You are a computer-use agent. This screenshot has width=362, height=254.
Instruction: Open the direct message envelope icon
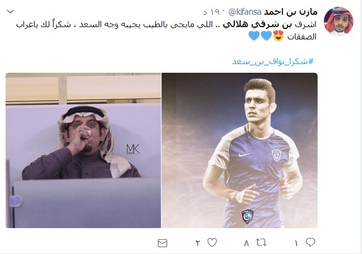point(163,243)
